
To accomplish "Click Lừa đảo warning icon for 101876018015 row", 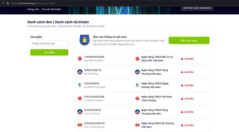I will coord(182,112).
